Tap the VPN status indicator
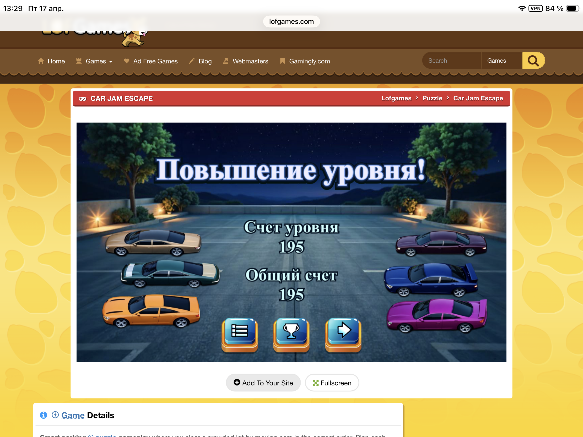Image resolution: width=583 pixels, height=437 pixels. pos(535,8)
